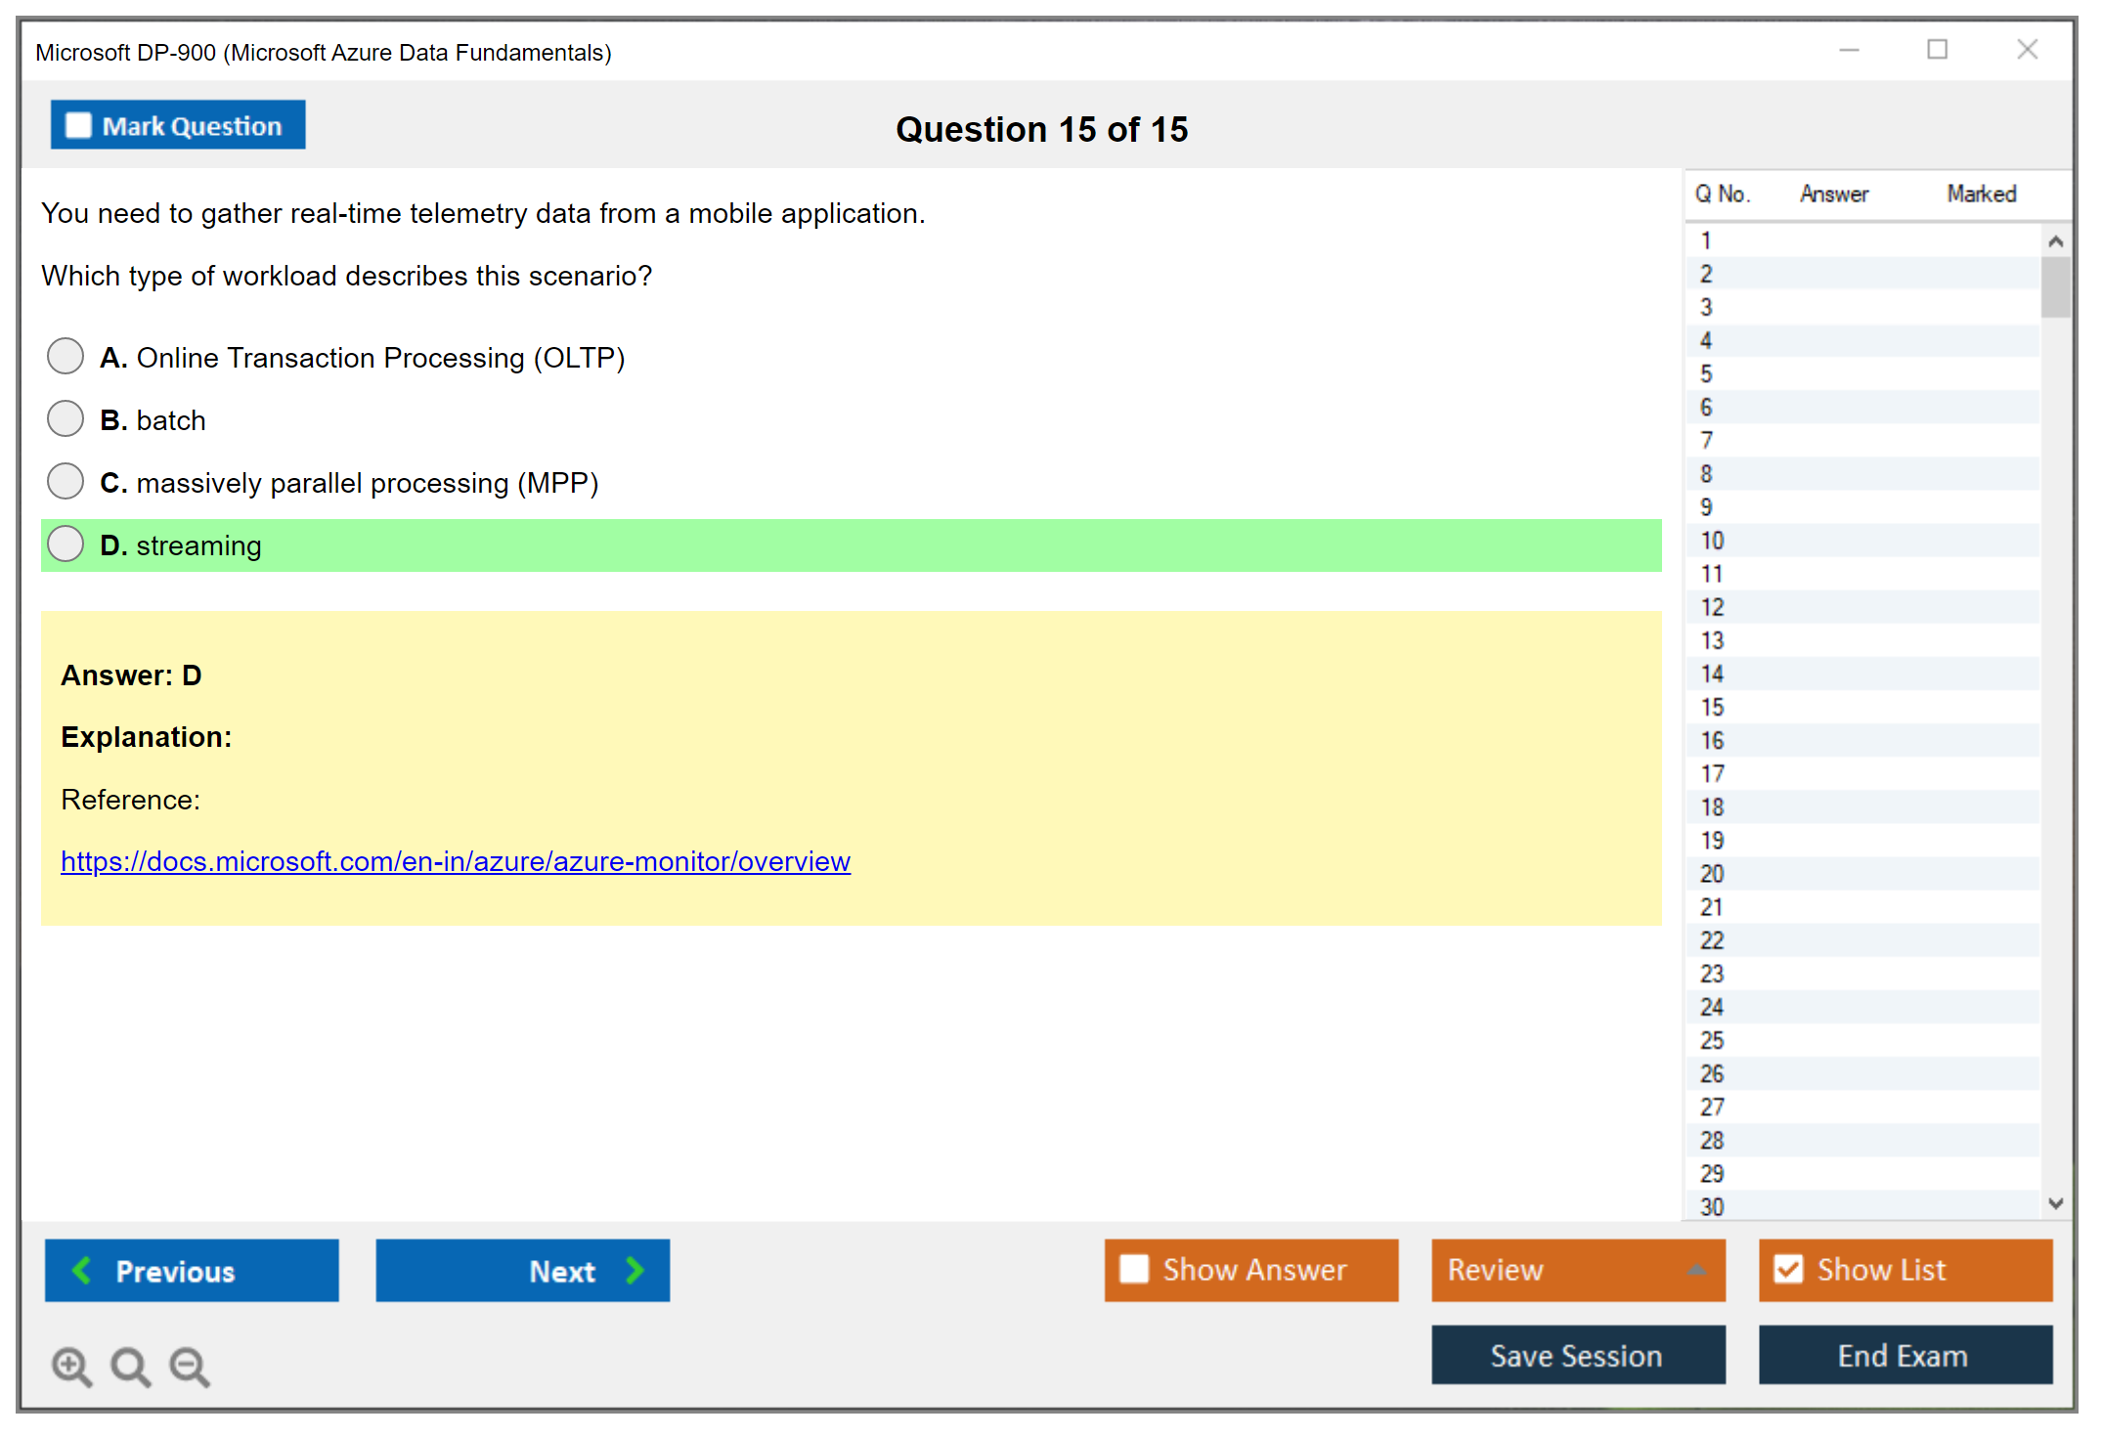
Task: Click the question list scrollbar thumb
Action: coord(2055,286)
